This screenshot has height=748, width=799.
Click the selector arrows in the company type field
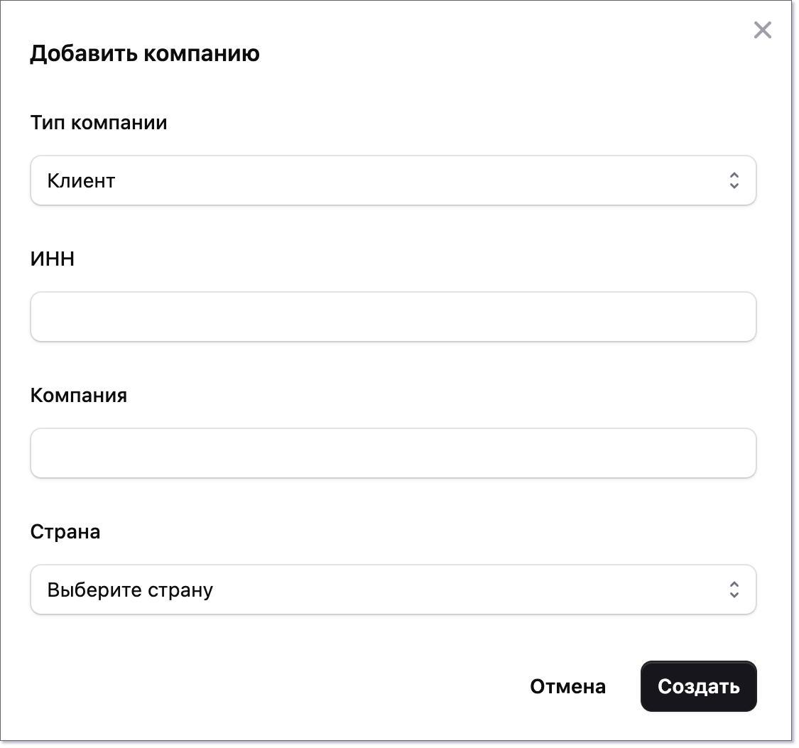tap(735, 180)
